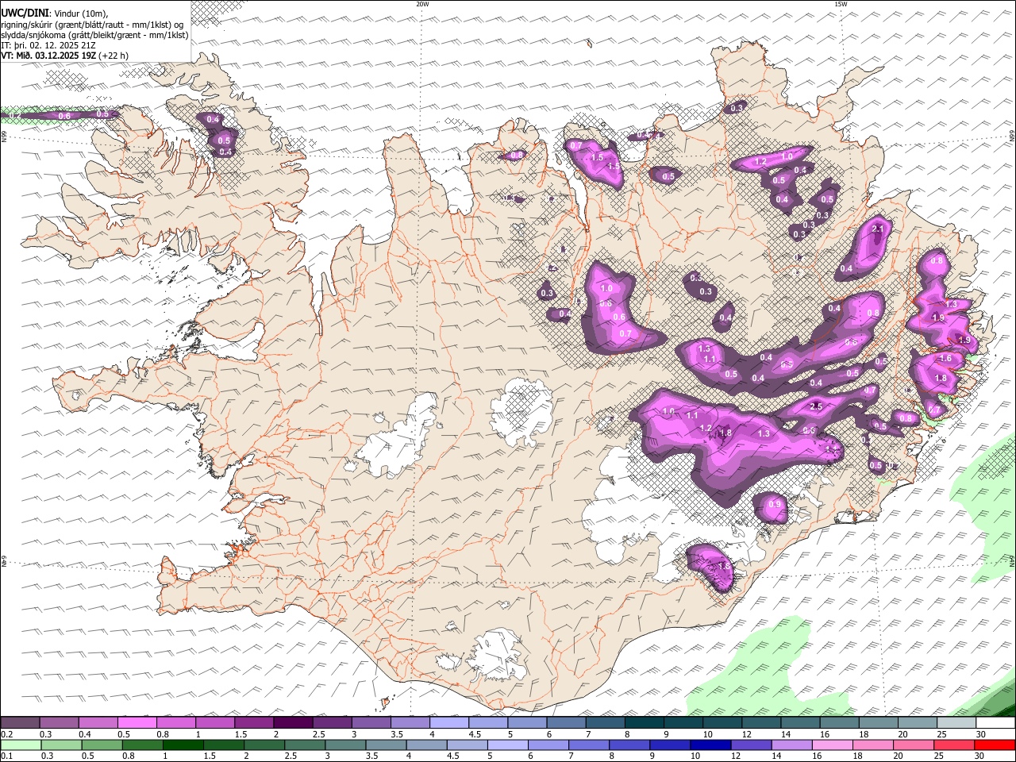Select the red swatch labeled 30 in lower scale
Viewport: 1016px width, 762px height.
tap(995, 745)
